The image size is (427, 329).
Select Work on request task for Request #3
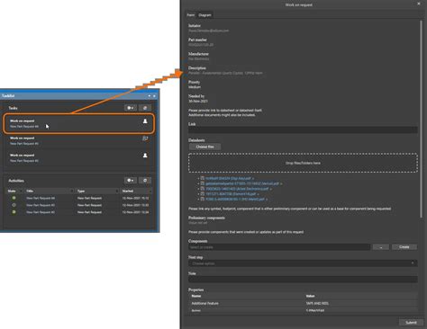point(78,140)
